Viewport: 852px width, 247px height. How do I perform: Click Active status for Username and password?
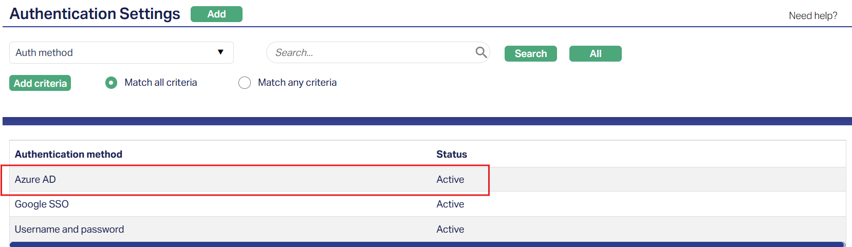[450, 230]
